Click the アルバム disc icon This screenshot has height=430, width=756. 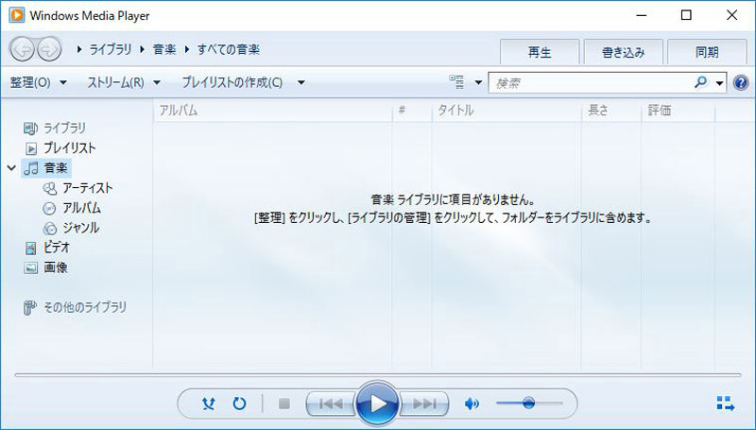coord(50,208)
